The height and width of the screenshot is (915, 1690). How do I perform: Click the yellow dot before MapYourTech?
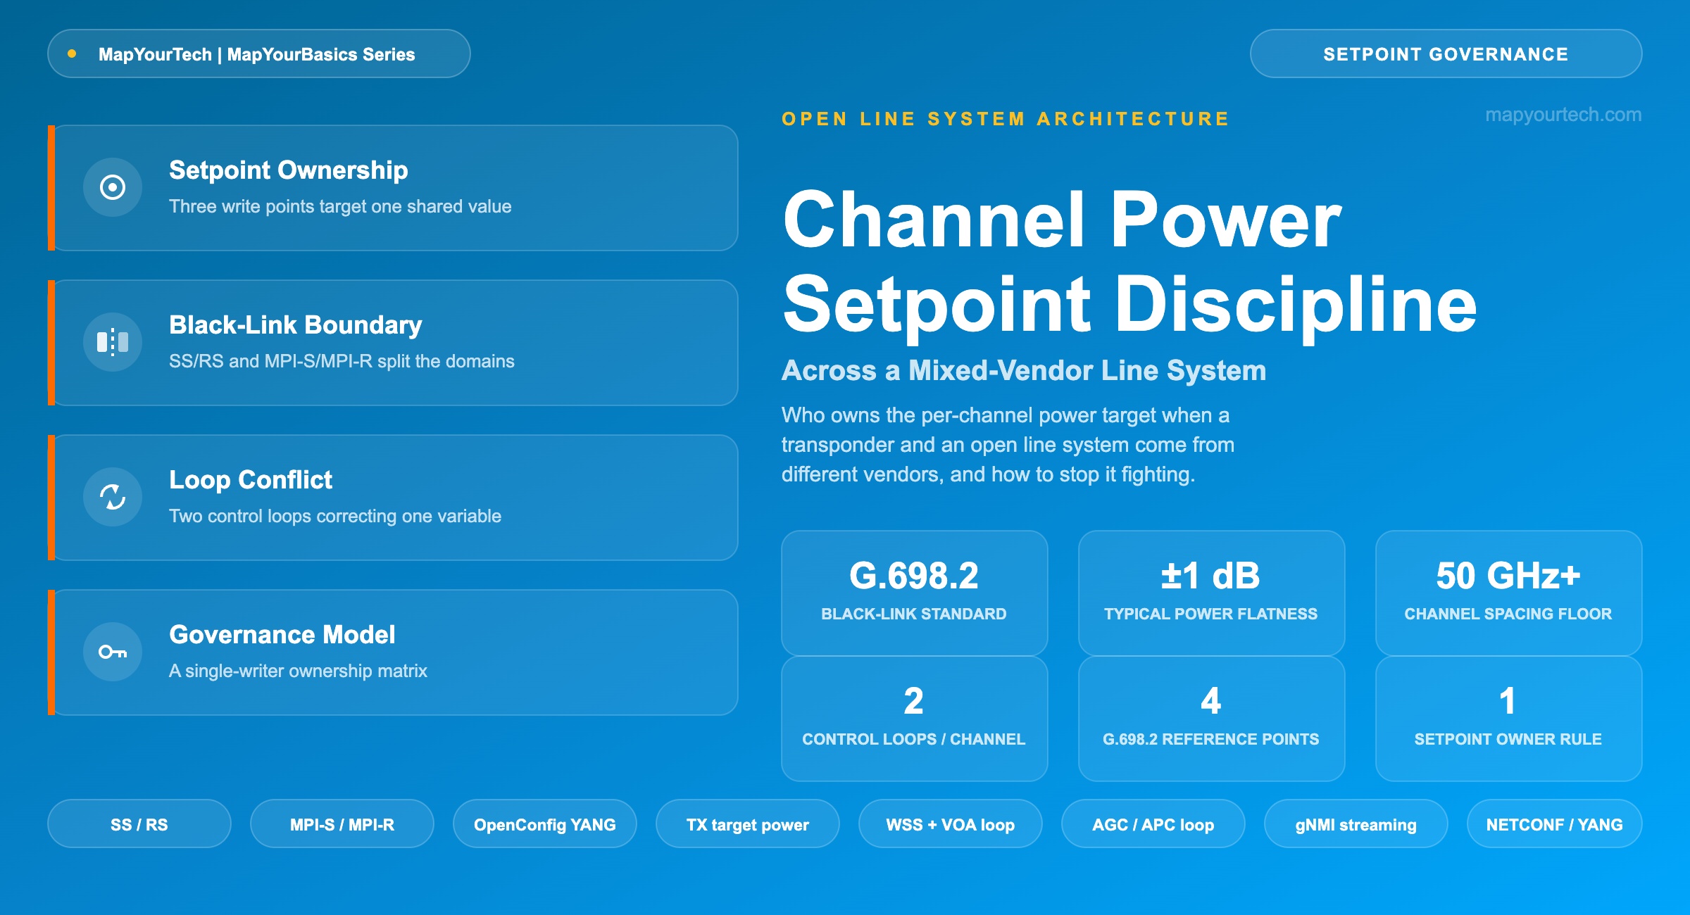(72, 53)
